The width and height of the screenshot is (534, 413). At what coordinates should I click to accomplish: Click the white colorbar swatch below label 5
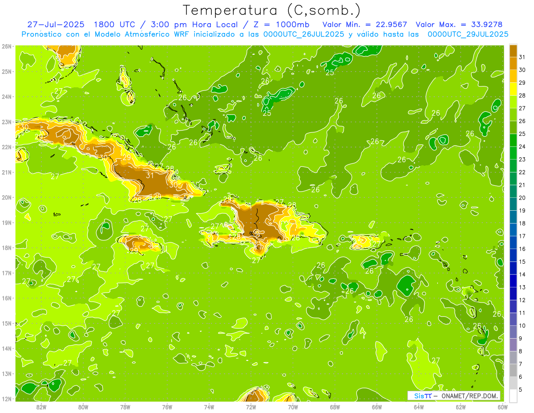(514, 396)
